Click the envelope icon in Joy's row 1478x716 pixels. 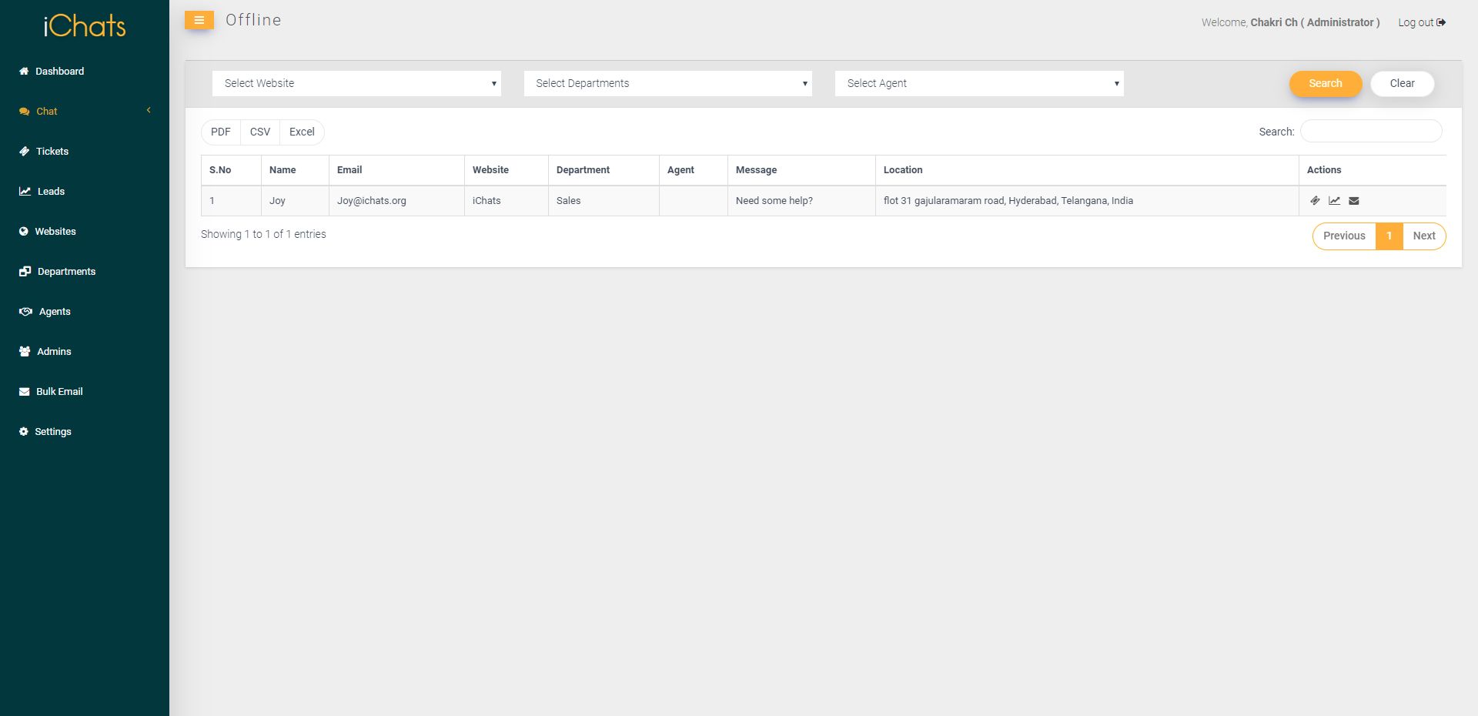1354,201
